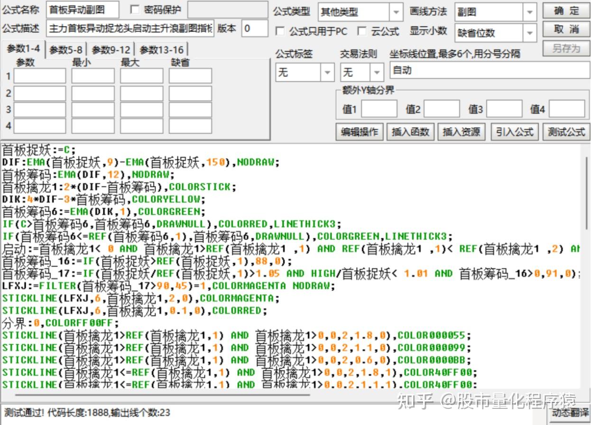591x425 pixels.
Task: Click the 坐标线位置 field showing 自动
Action: [x=490, y=71]
